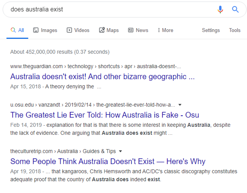247x193 pixels.
Task: Select the Maps tab
Action: [x=109, y=30]
